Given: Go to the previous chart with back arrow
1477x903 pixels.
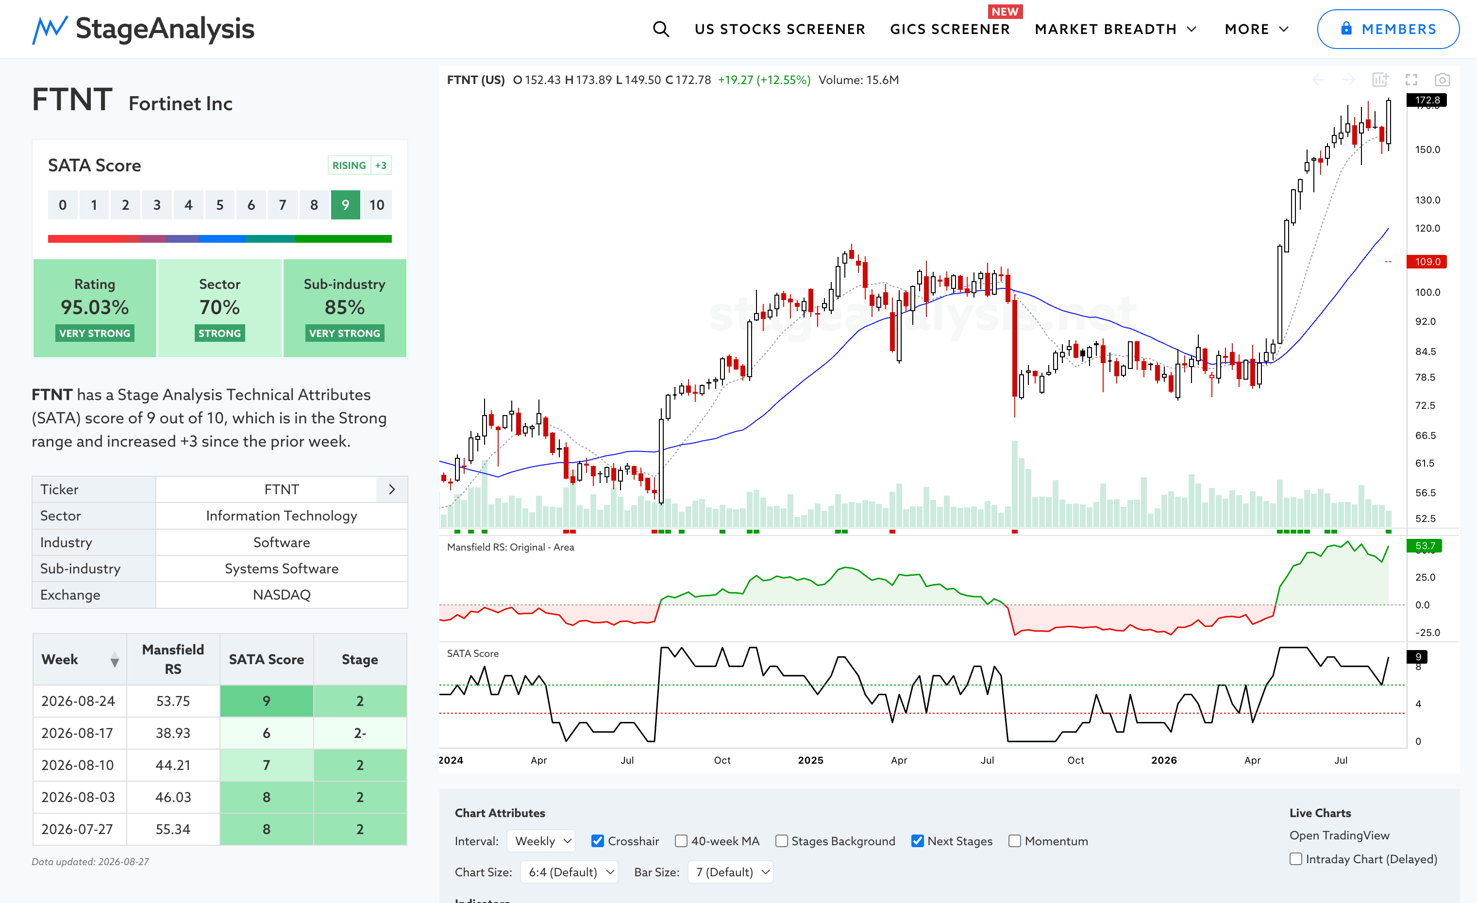Looking at the screenshot, I should click(1318, 80).
